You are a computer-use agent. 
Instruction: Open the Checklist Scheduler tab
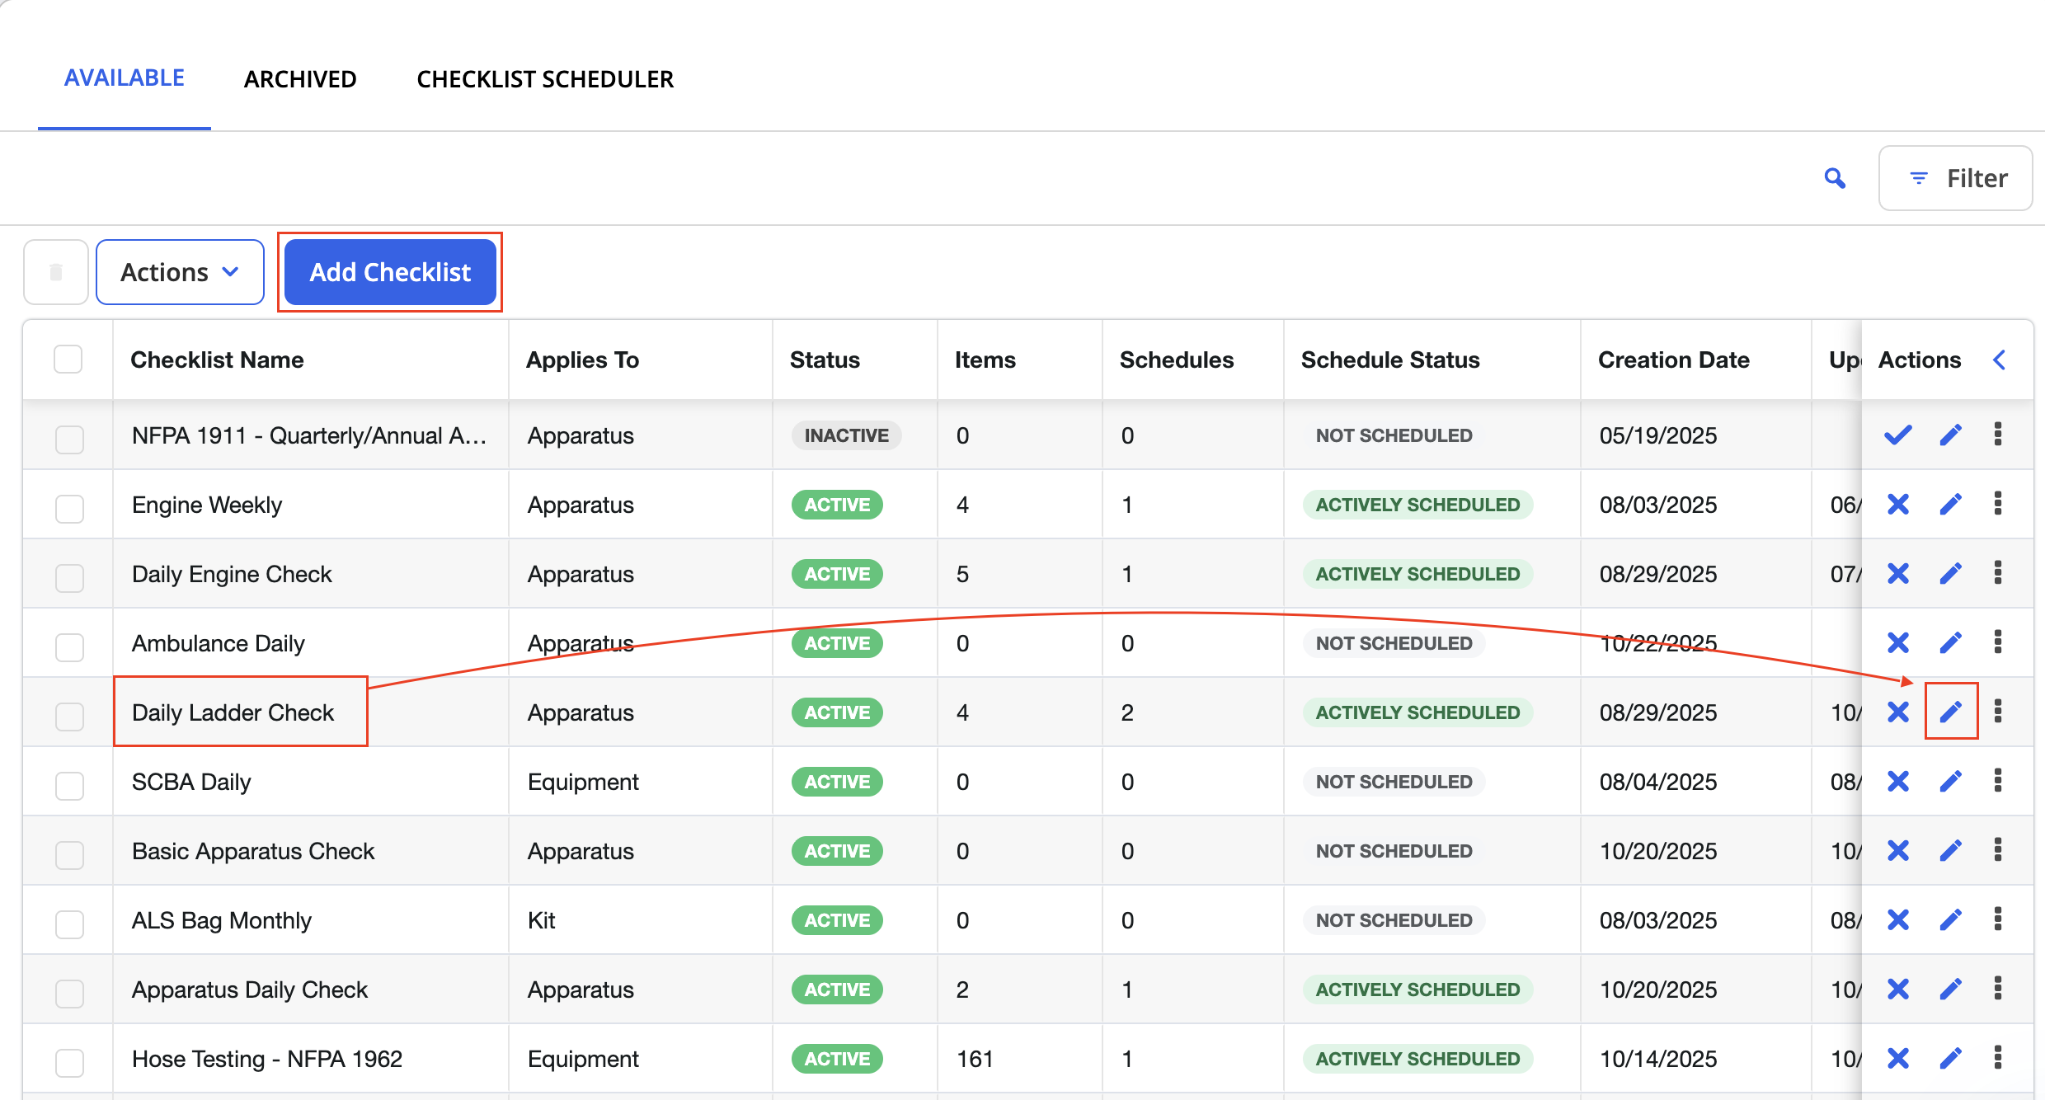[545, 79]
